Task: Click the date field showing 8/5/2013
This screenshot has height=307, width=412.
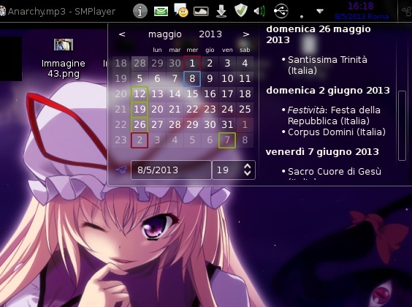Action: click(x=171, y=170)
